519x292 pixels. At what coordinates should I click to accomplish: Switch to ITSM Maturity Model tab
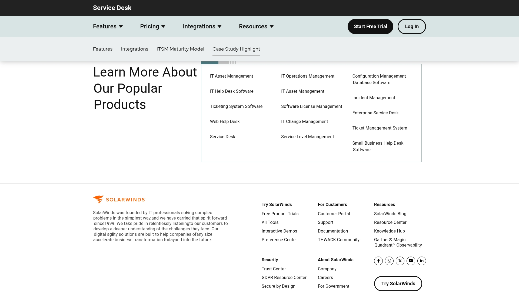click(x=180, y=49)
